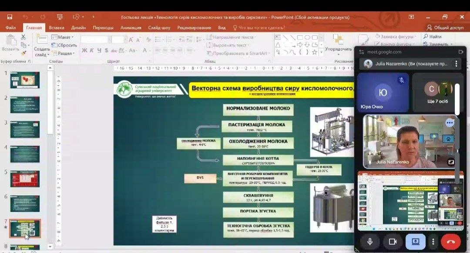Image resolution: width=470 pixels, height=253 pixels.
Task: Insert a star shape from the shapes gallery
Action: coord(315,52)
